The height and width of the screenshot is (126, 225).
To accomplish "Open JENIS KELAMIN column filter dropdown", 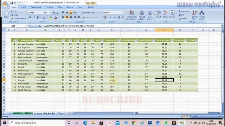I will 53,41.
